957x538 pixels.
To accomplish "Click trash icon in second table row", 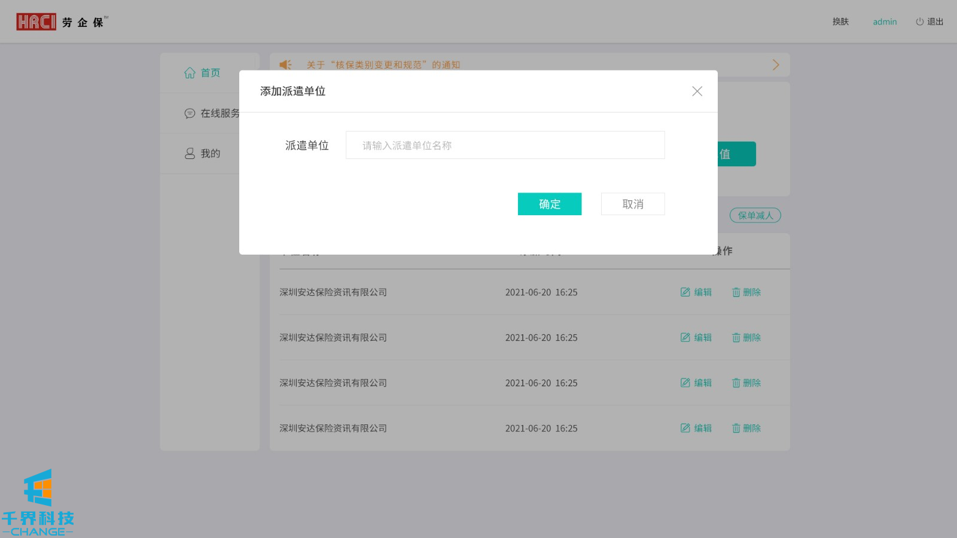I will (736, 338).
